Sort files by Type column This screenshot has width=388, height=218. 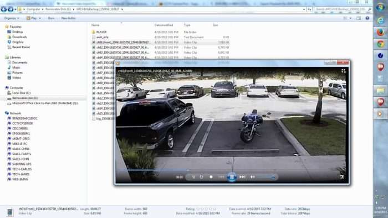(187, 25)
